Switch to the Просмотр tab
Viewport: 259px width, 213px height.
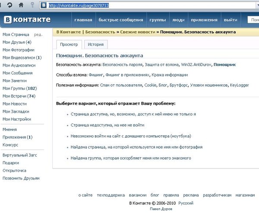(69, 45)
